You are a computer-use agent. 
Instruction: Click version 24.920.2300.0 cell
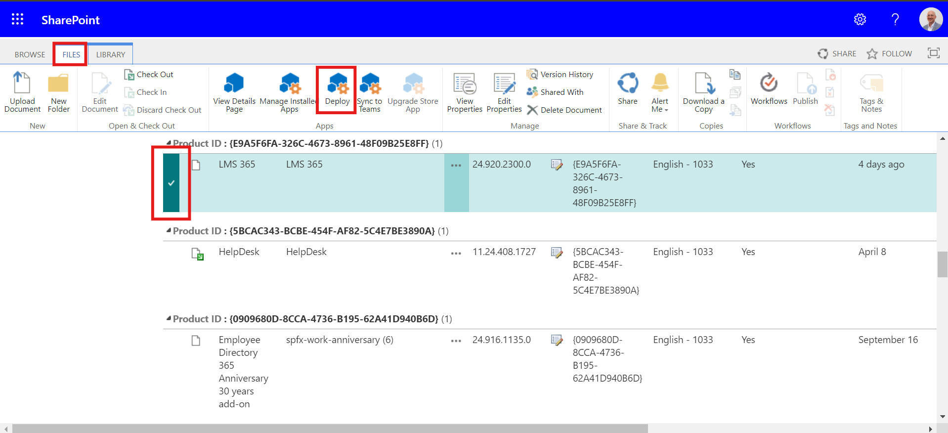tap(502, 164)
